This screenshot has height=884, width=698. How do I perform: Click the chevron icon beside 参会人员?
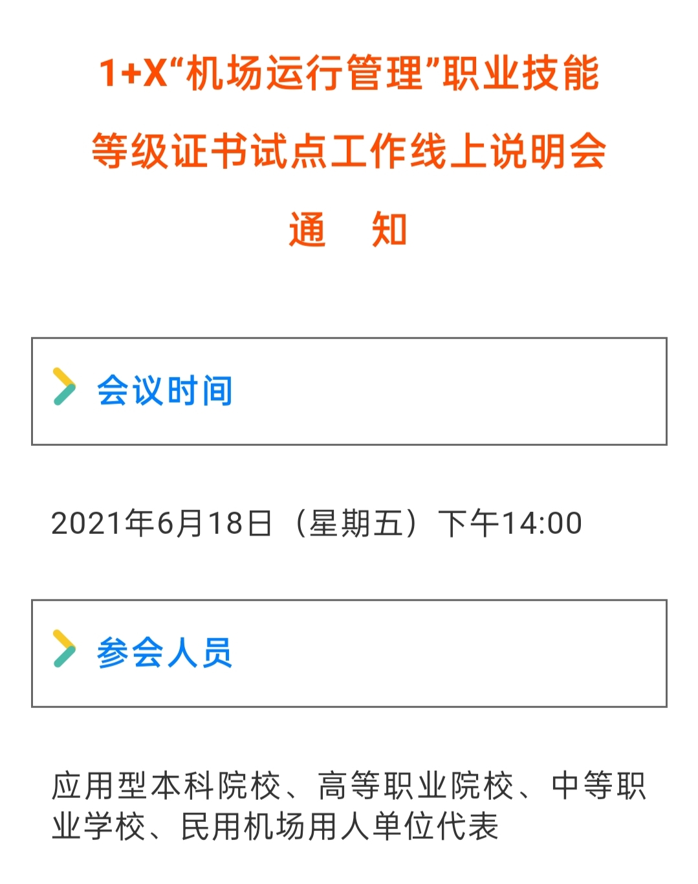point(64,648)
